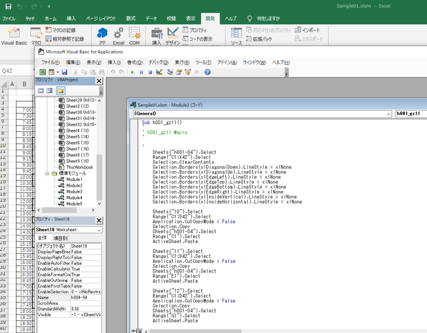The height and width of the screenshot is (333, 427).
Task: Open Sheet18 Worksheet object dropdown in Properties
Action: tap(99, 230)
